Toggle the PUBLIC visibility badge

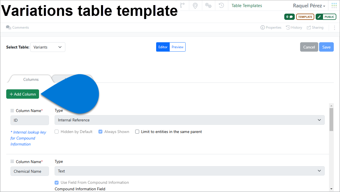(326, 17)
